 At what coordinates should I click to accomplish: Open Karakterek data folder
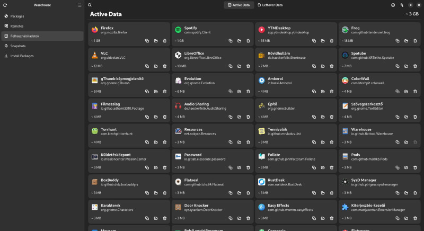pyautogui.click(x=156, y=218)
